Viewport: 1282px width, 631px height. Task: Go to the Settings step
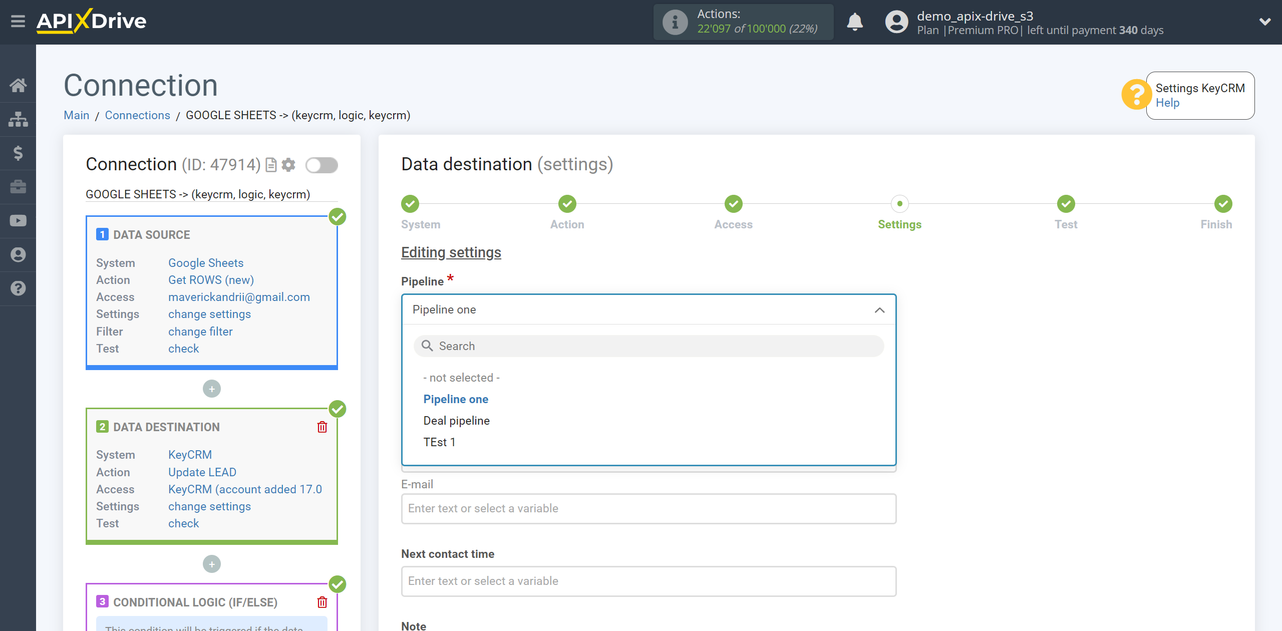pyautogui.click(x=899, y=204)
